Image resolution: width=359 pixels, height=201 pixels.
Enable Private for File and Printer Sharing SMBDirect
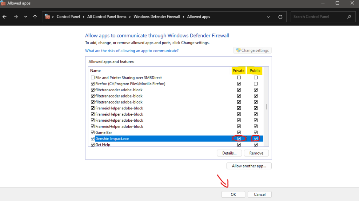[x=239, y=78]
